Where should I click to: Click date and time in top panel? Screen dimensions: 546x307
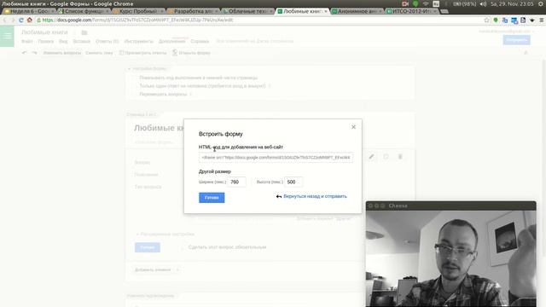[x=512, y=3]
